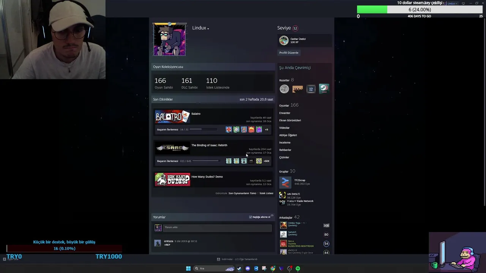This screenshot has height=273, width=486.
Task: Open the How Many Dudes? Demo title
Action: 207,177
